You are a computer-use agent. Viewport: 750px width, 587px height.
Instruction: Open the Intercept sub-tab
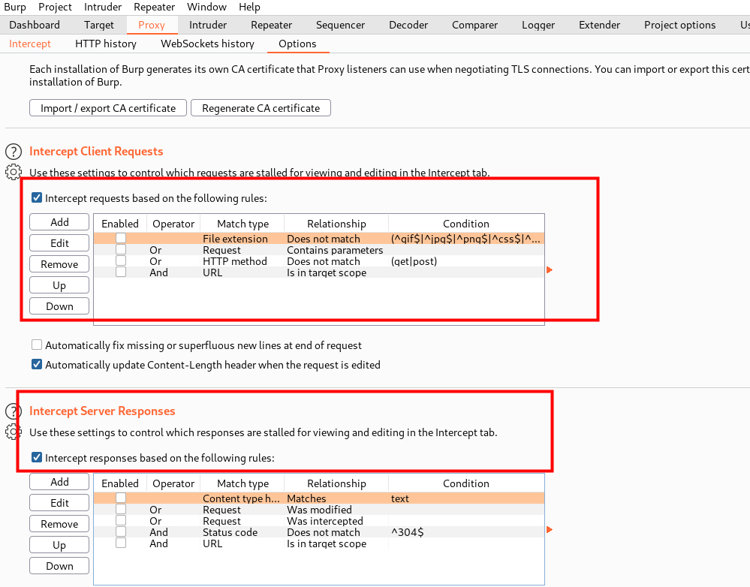30,44
